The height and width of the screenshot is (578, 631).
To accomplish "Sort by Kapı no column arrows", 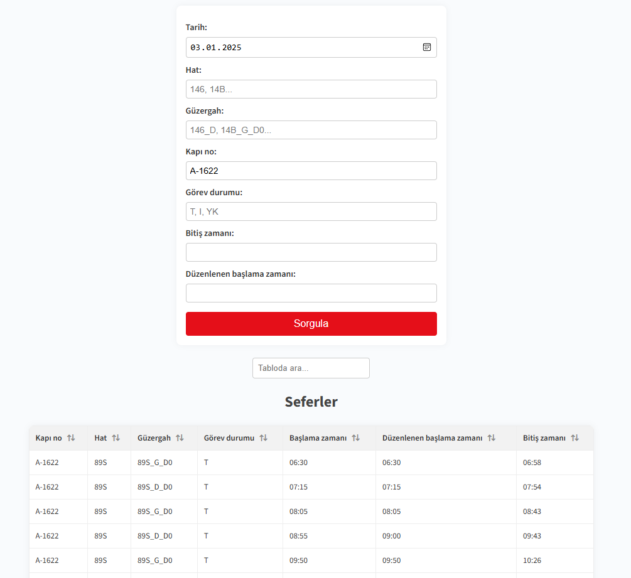I will (x=71, y=438).
